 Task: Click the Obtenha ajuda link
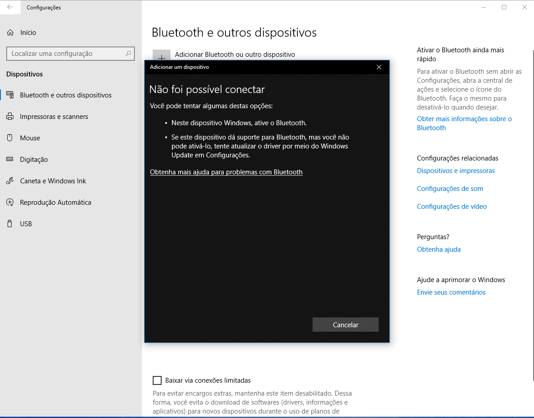coord(438,249)
